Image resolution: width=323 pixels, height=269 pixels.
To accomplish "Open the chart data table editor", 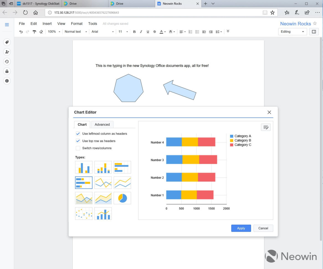I will pyautogui.click(x=266, y=127).
